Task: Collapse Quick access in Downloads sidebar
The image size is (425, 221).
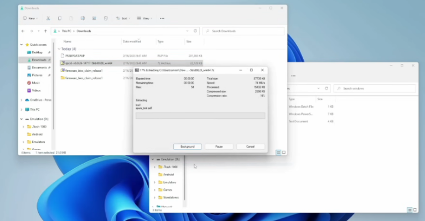Action: tap(22, 45)
